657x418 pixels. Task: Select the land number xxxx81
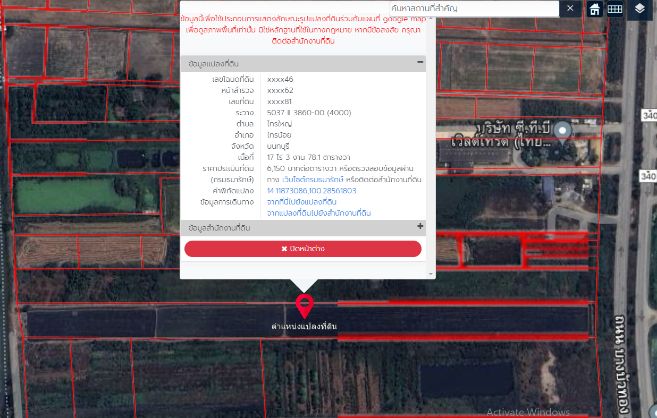tap(280, 101)
